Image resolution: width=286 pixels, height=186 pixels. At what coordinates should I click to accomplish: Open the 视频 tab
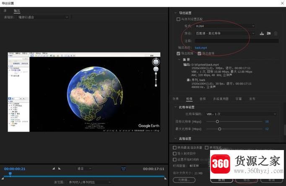pyautogui.click(x=189, y=99)
